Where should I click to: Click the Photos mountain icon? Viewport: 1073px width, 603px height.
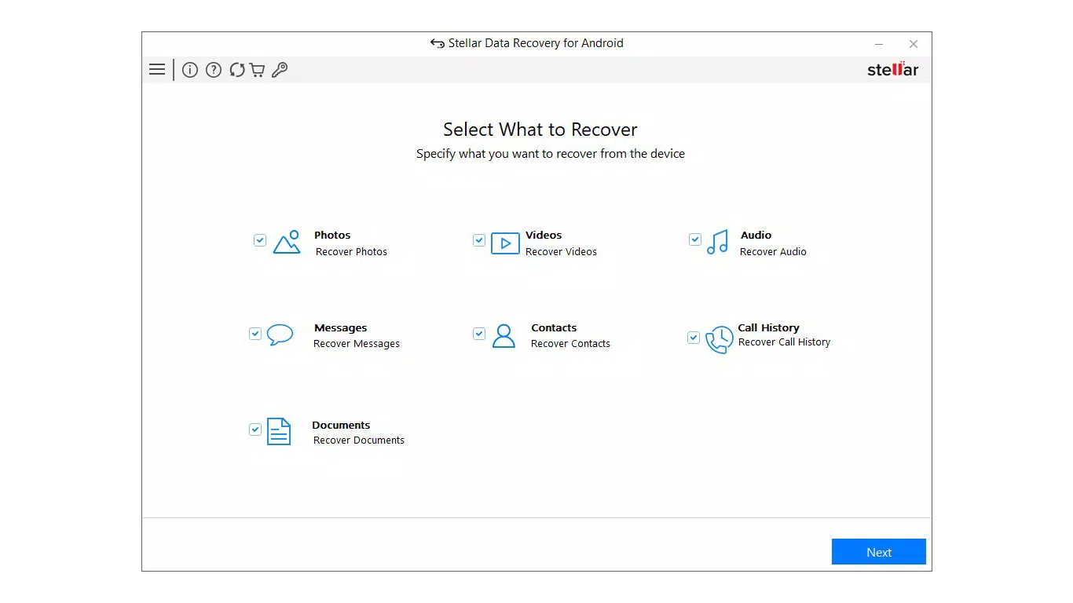pyautogui.click(x=287, y=242)
